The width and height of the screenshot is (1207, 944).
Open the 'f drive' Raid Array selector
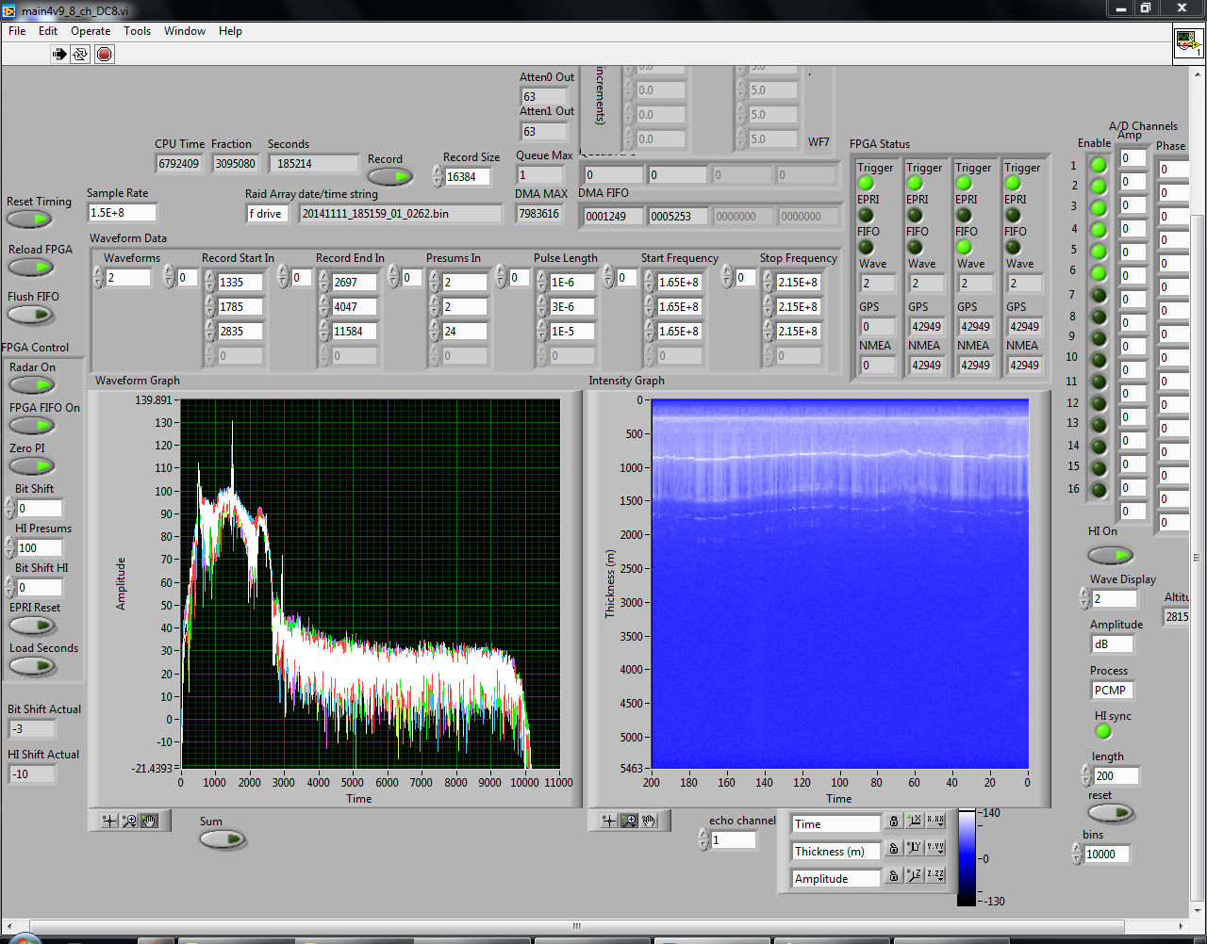coord(268,214)
